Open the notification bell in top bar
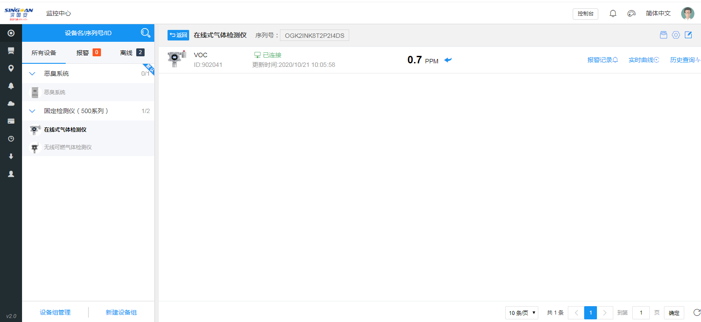Viewport: 701px width, 322px height. 613,14
